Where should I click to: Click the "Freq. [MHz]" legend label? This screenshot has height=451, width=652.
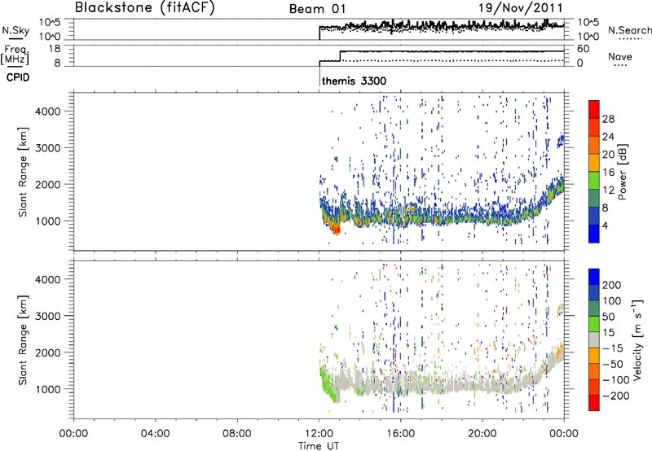pyautogui.click(x=15, y=55)
